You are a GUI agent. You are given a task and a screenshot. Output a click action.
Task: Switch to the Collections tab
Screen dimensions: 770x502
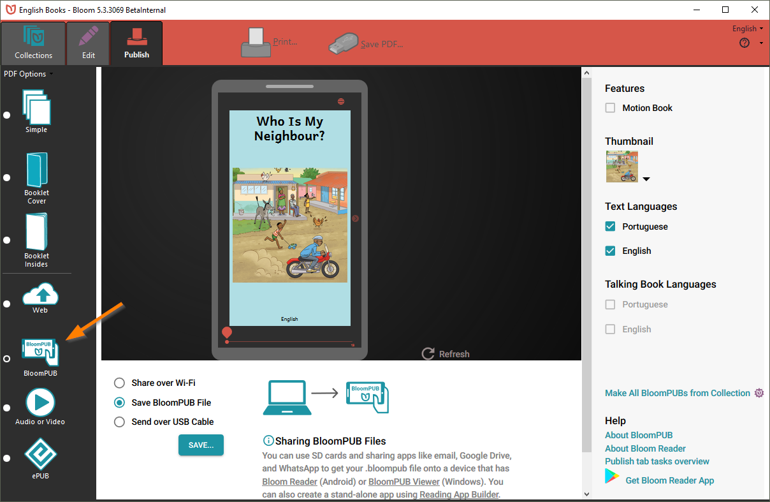[x=33, y=43]
